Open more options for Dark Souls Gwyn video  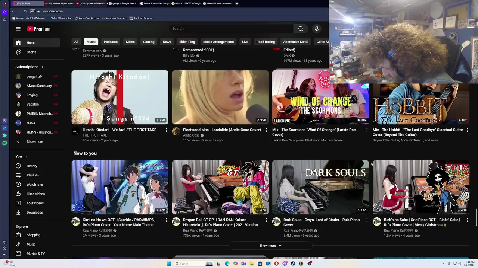367,220
